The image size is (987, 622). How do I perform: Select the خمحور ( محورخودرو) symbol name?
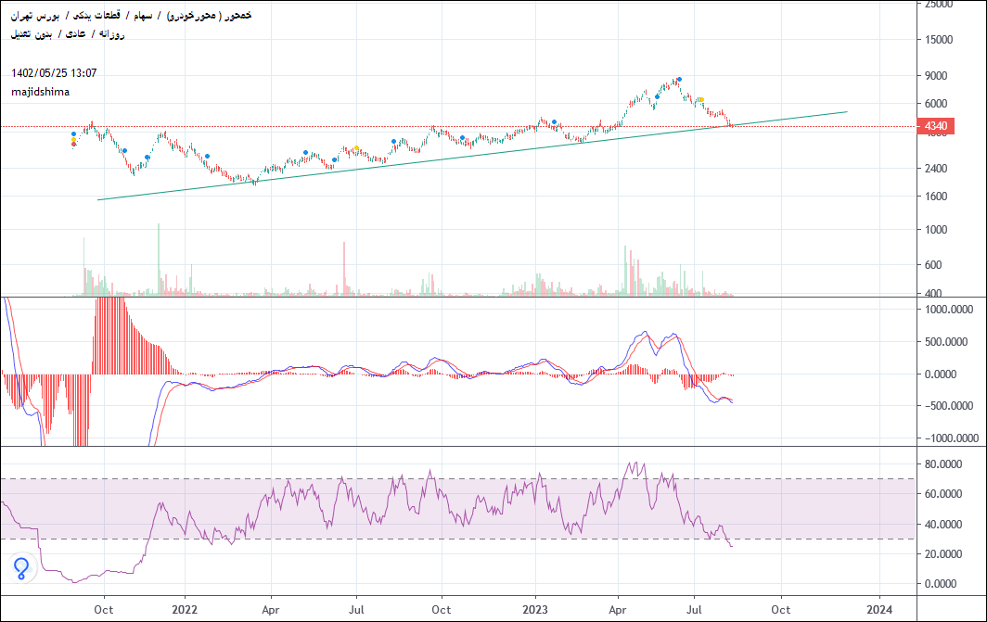tap(209, 15)
